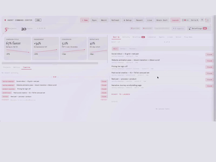Open the list menu icon beside the sun icon
This screenshot has height=162, width=216.
point(208,20)
